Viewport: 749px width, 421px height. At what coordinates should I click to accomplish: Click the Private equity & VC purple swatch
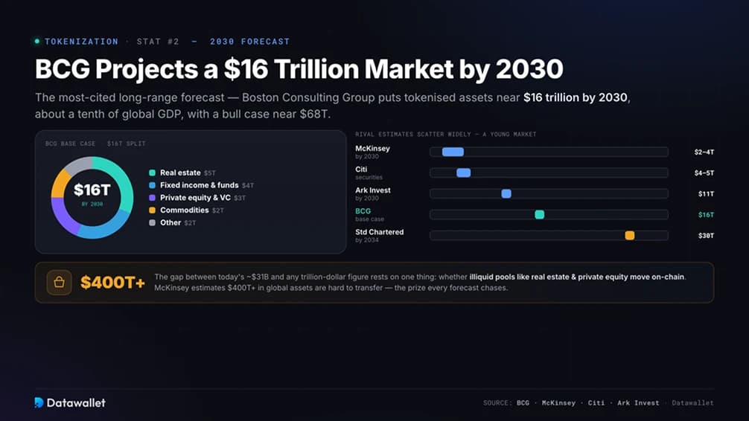pos(152,198)
